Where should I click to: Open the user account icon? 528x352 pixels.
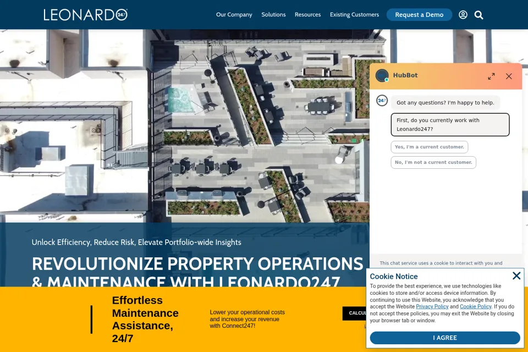463,15
